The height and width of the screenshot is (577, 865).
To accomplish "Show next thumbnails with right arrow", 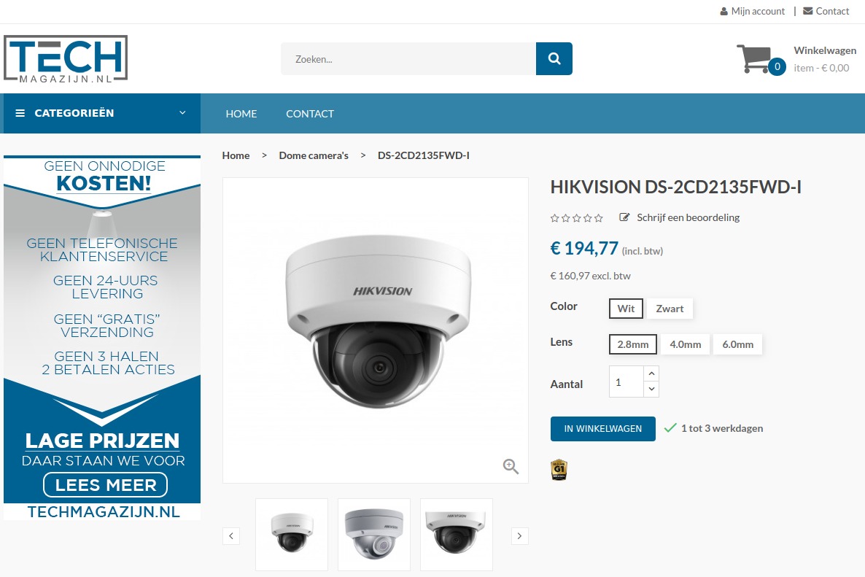I will click(520, 535).
